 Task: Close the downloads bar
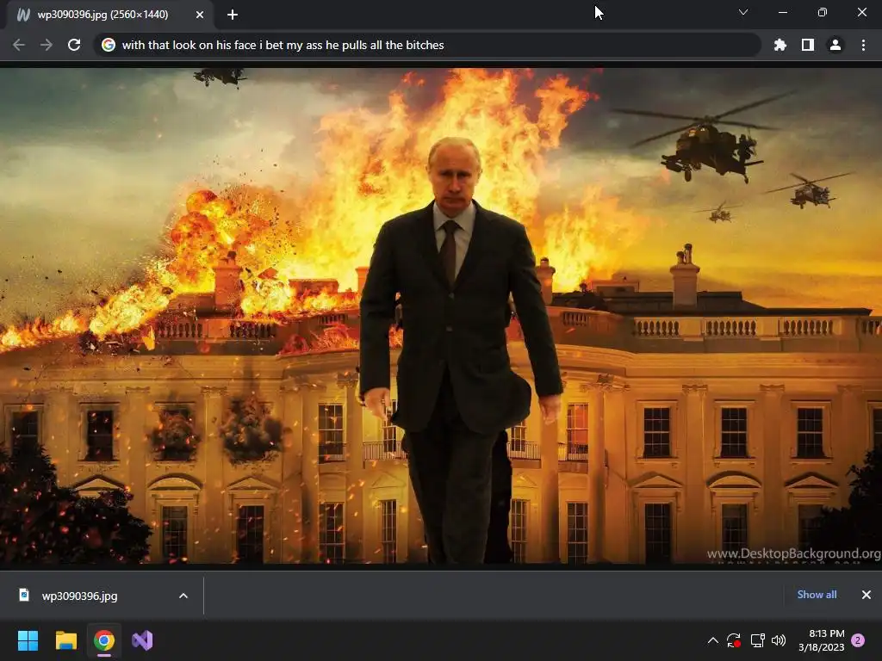coord(866,595)
